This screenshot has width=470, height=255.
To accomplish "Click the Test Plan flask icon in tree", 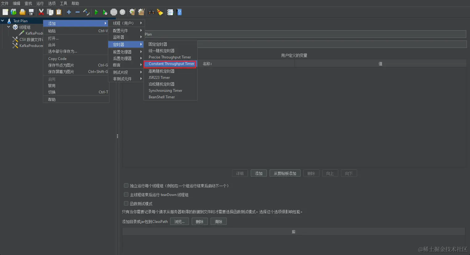I will tap(9, 21).
